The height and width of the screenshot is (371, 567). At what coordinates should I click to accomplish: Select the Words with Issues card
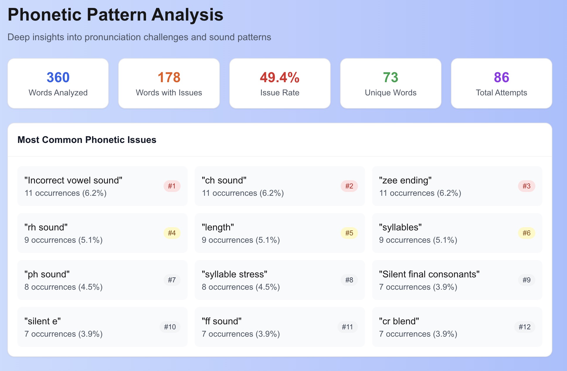pos(169,83)
